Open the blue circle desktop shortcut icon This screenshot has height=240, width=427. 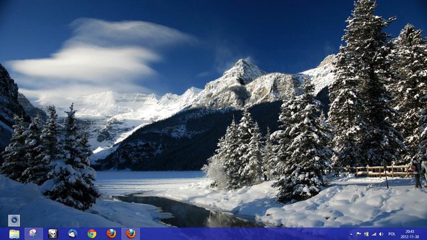click(x=14, y=220)
